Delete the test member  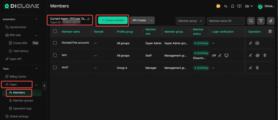[265, 56]
